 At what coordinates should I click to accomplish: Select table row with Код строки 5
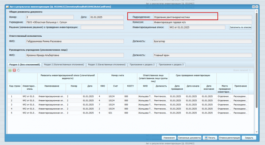point(128,113)
